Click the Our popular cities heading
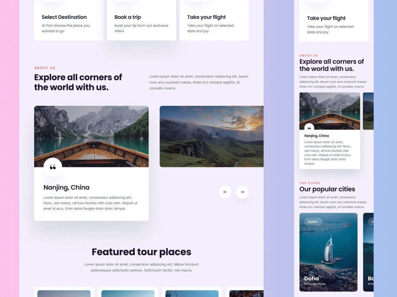Screen dimensions: 397x297 tap(327, 189)
